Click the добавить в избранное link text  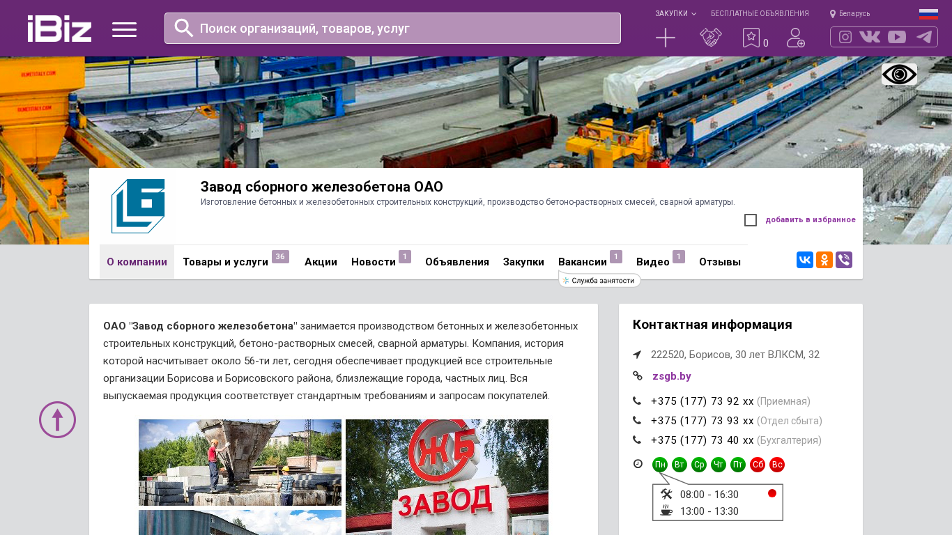coord(811,220)
